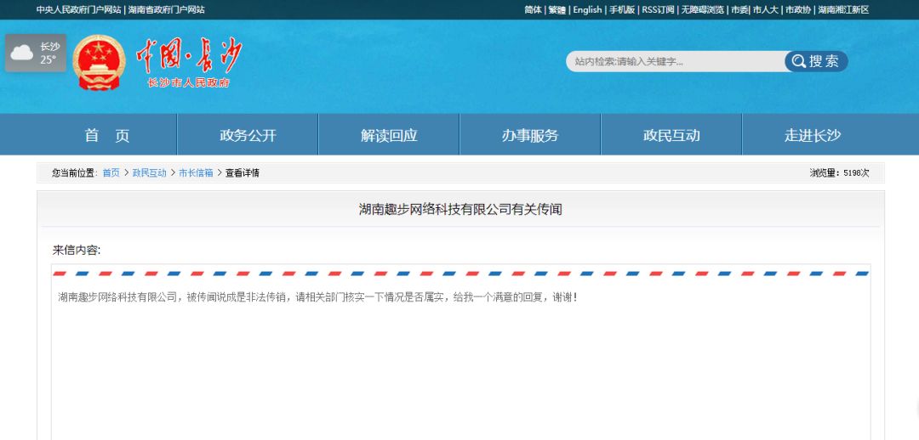
Task: Open the 办事服务 navigation menu
Action: pos(530,135)
